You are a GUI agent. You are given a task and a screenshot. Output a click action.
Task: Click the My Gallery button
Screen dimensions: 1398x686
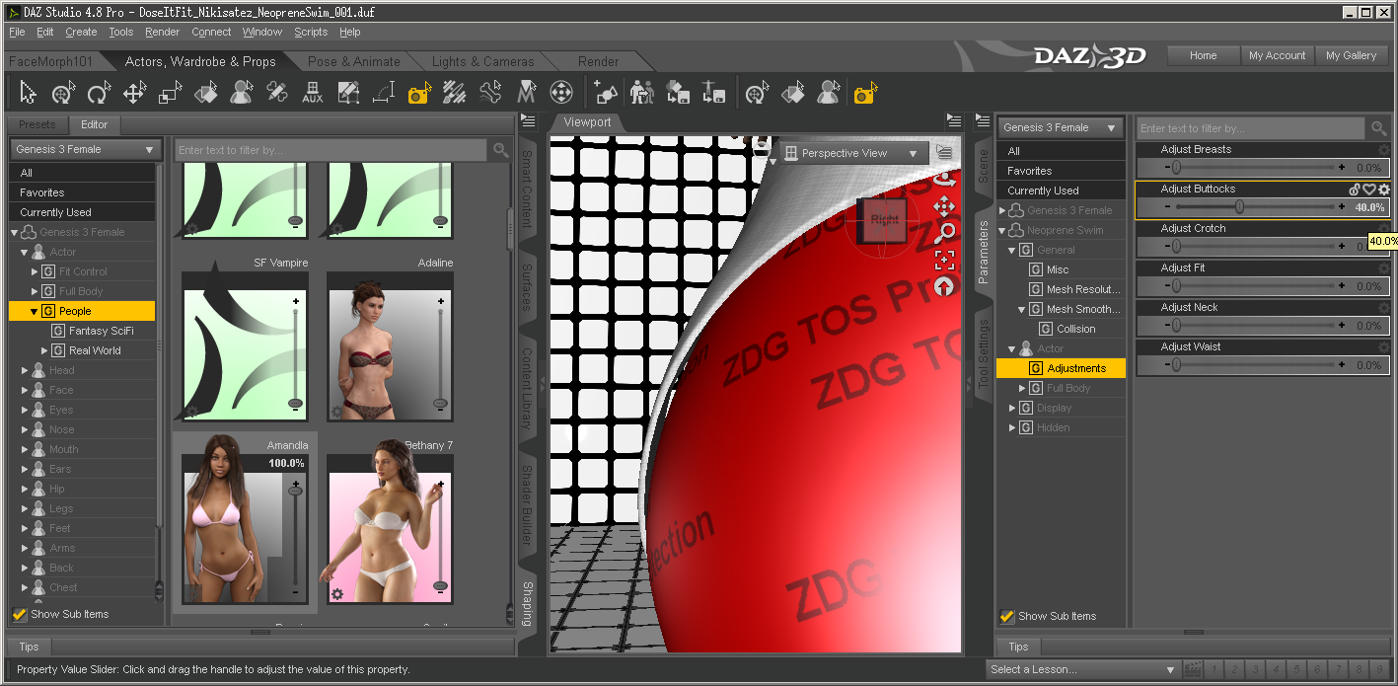pos(1351,55)
